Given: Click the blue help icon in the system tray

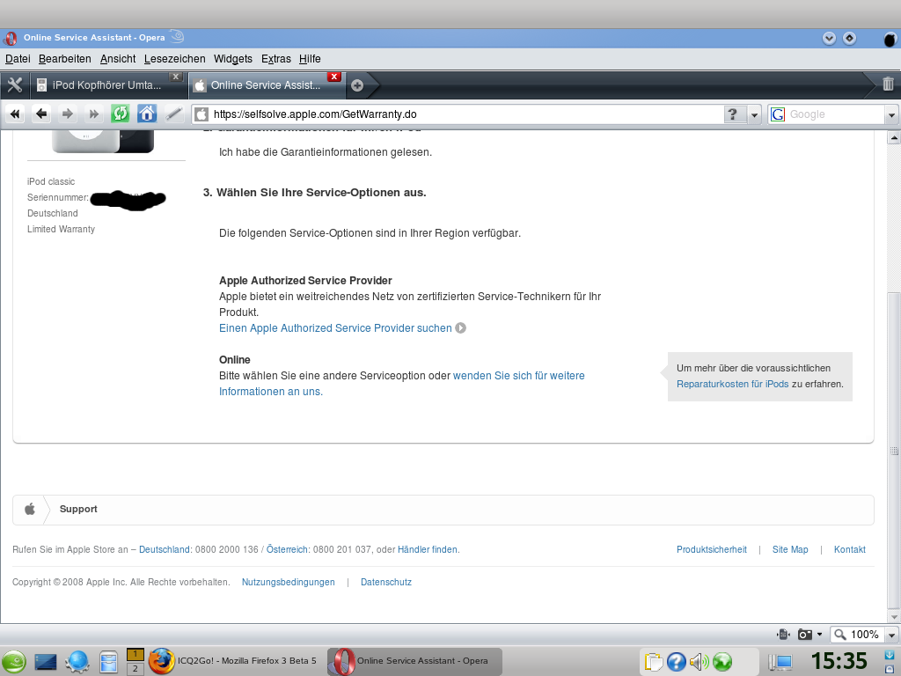Looking at the screenshot, I should pyautogui.click(x=677, y=662).
